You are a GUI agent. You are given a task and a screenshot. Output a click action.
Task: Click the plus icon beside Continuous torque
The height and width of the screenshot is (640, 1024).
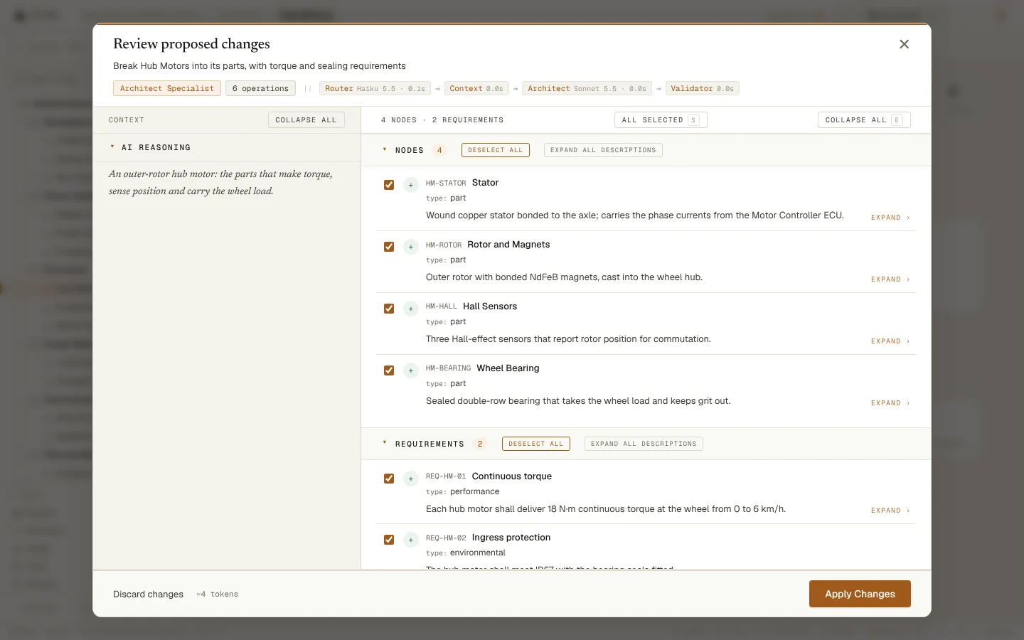point(411,479)
